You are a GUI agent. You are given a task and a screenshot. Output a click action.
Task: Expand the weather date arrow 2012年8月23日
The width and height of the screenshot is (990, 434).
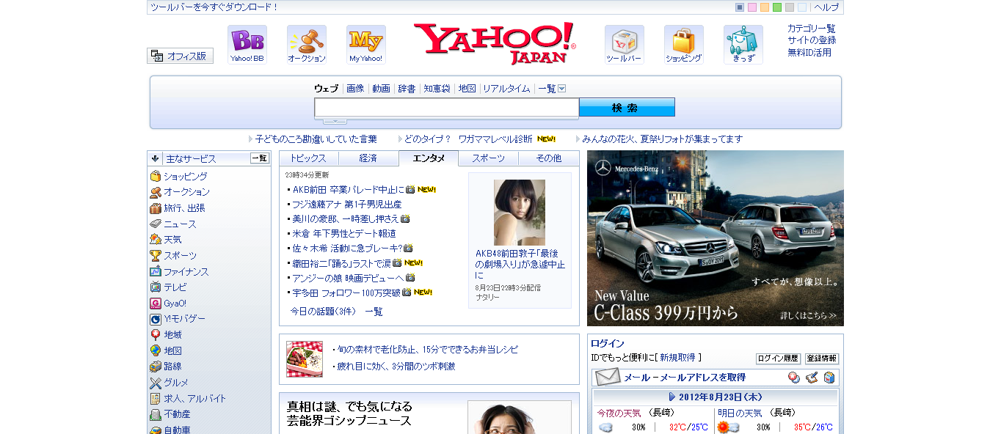[672, 397]
